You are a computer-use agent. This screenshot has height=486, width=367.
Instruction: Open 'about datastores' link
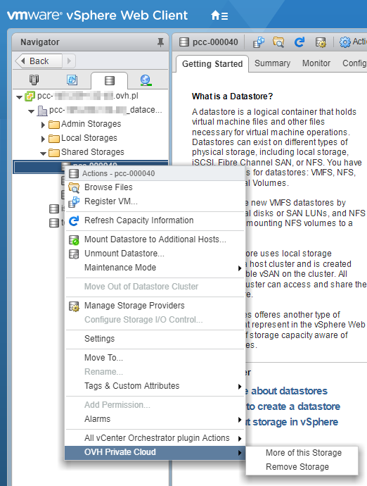point(289,391)
